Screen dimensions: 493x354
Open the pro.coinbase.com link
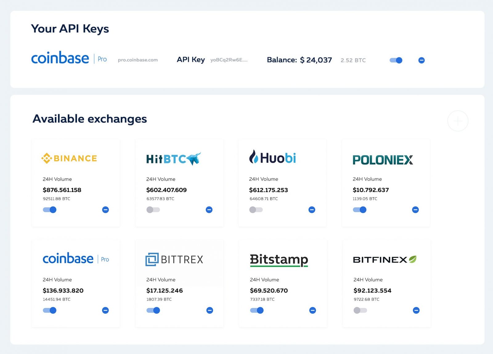click(x=138, y=60)
